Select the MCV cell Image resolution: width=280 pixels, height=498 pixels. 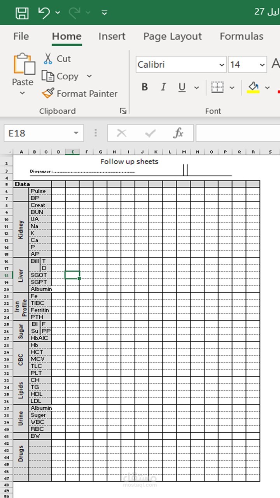tap(40, 359)
